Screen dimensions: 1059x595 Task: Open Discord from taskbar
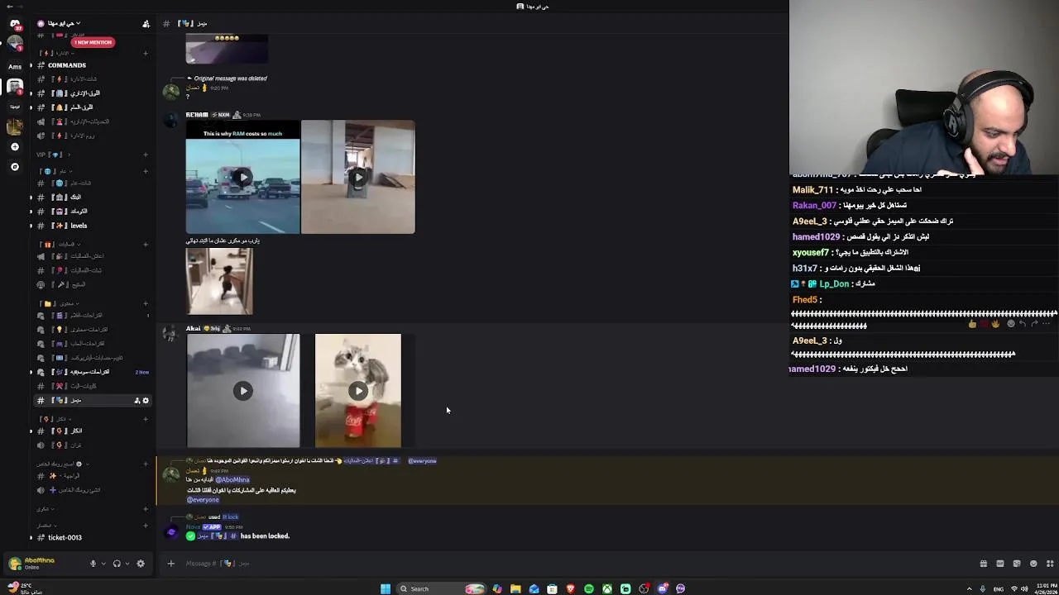[662, 588]
